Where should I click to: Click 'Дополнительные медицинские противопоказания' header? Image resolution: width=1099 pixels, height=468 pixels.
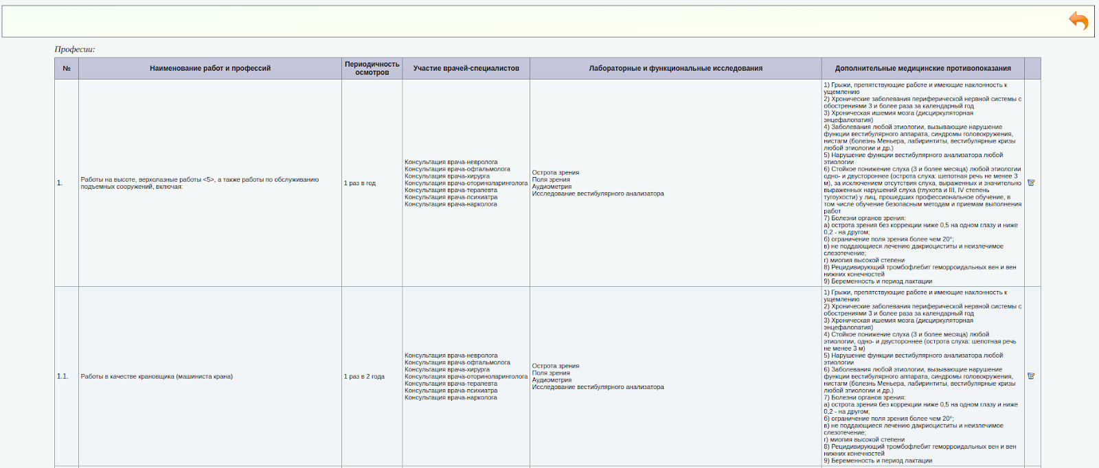click(x=922, y=69)
